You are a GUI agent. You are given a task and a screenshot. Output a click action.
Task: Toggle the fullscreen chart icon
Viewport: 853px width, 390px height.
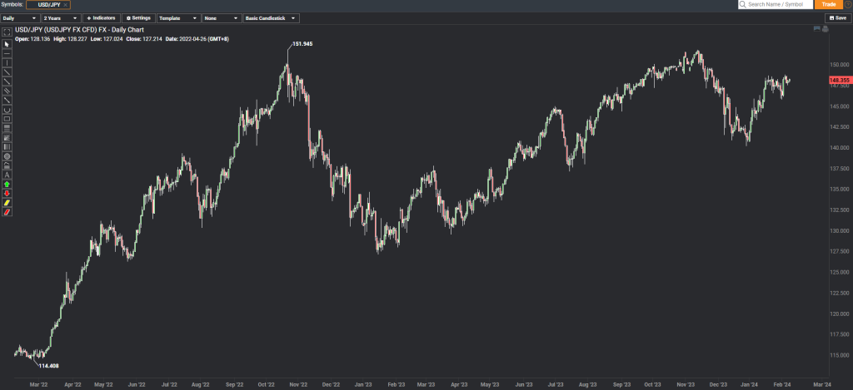pyautogui.click(x=7, y=33)
